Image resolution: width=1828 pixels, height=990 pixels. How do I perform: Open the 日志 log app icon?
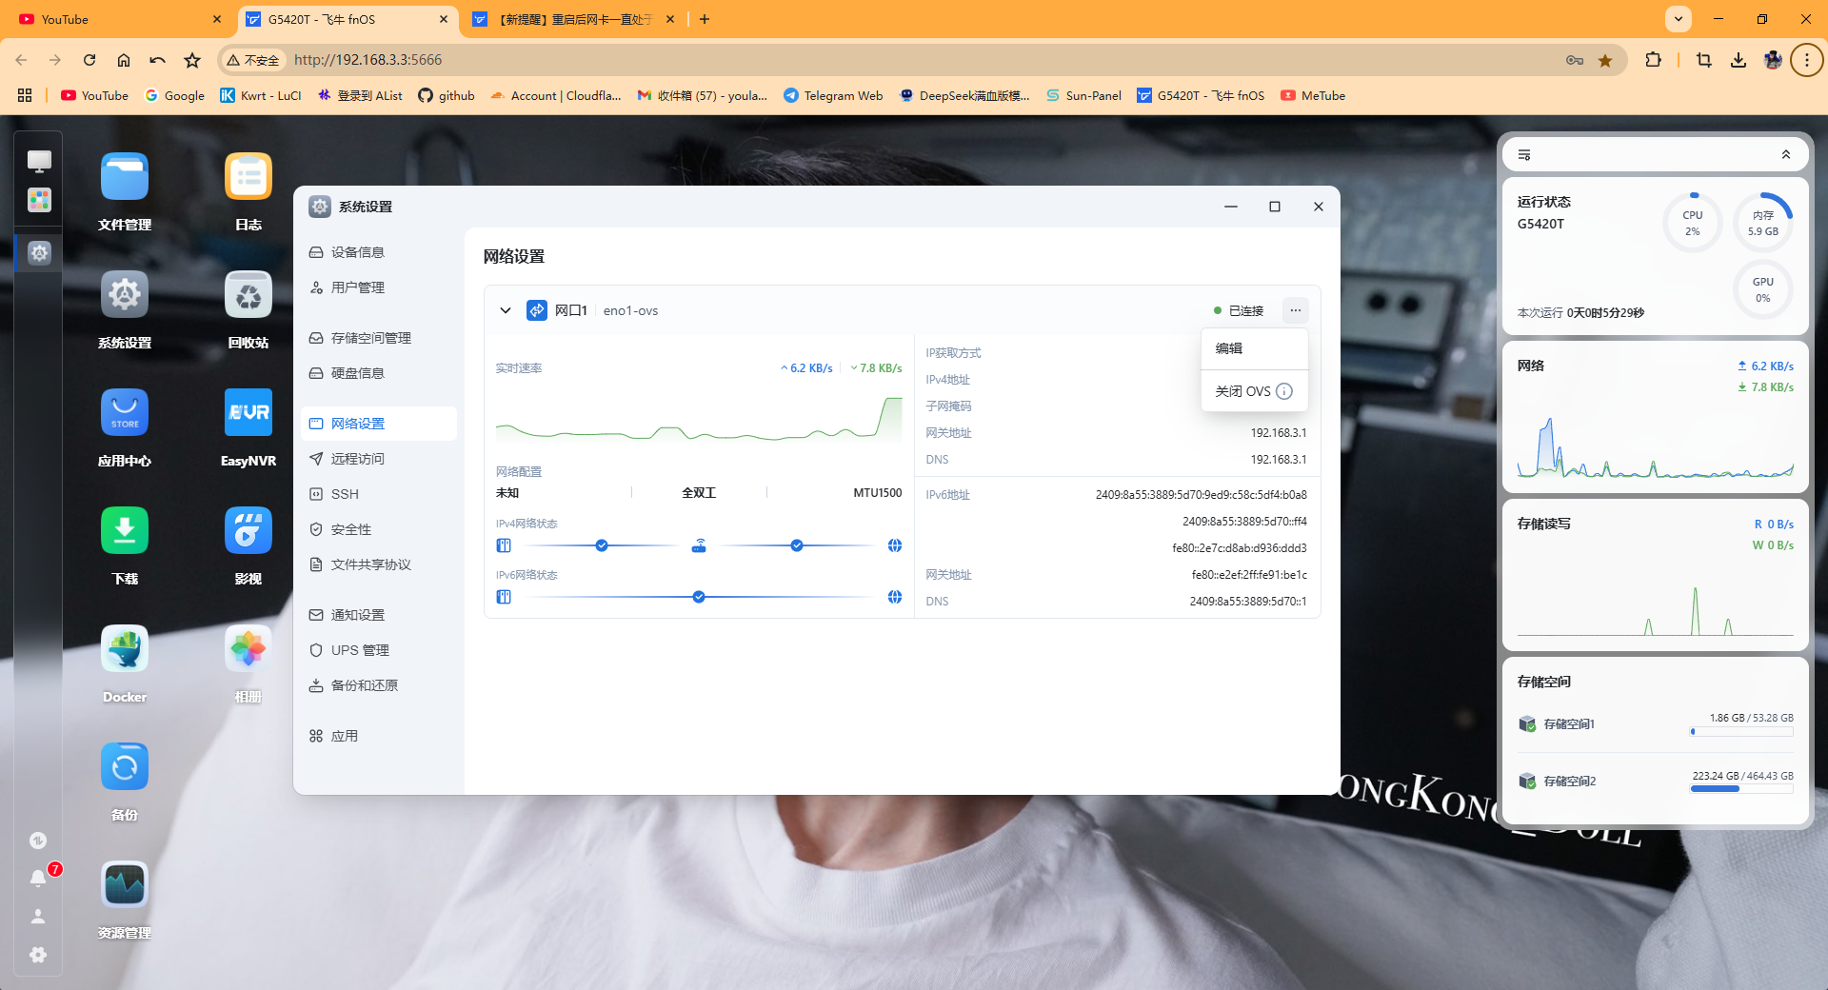click(248, 177)
